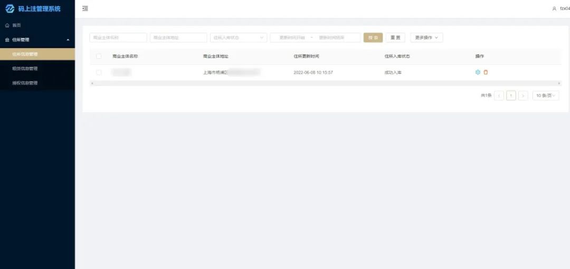This screenshot has width=570, height=269.
Task: Click the blue settings icon in the row
Action: pyautogui.click(x=478, y=72)
